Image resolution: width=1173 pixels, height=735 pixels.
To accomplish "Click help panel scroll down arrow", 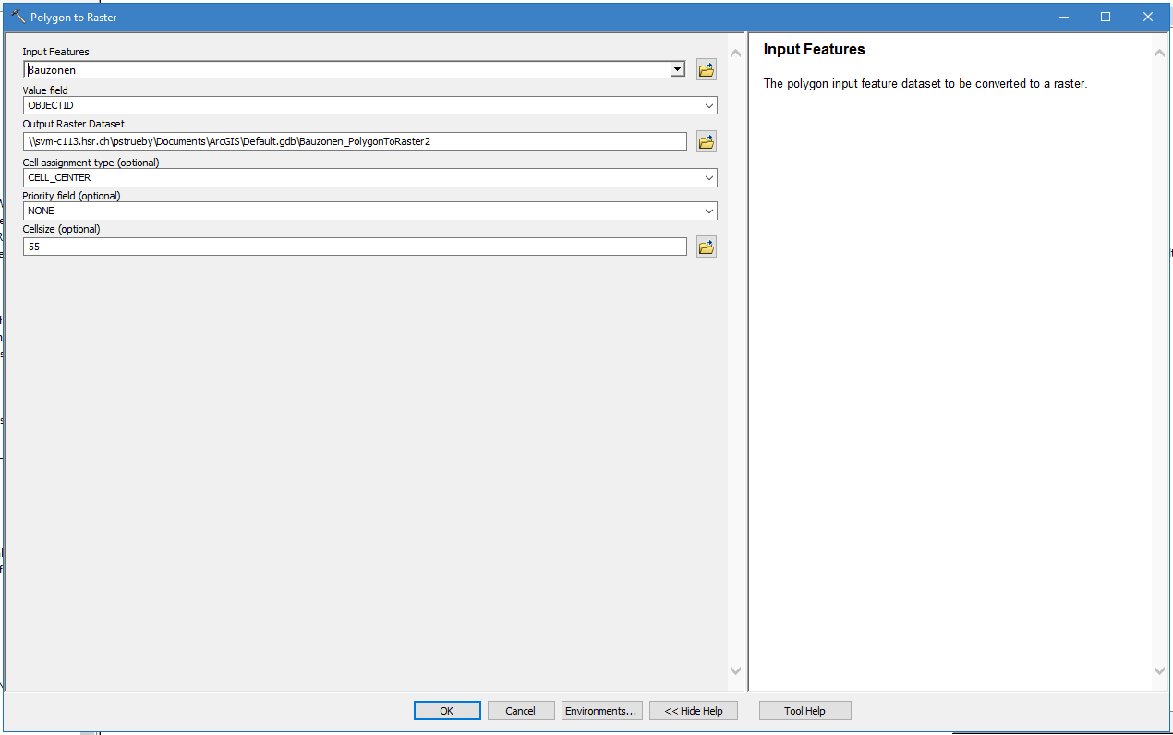I will [x=1159, y=670].
